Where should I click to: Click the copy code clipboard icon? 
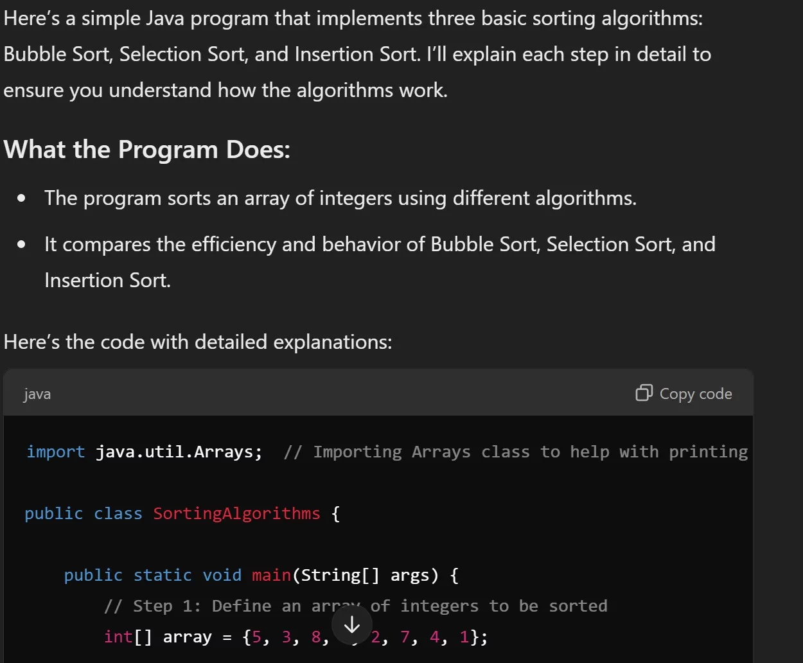point(644,393)
